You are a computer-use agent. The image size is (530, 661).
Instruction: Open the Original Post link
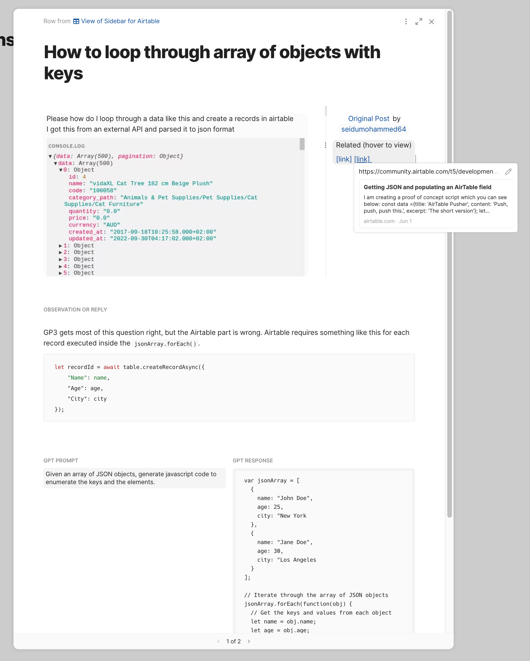click(369, 119)
